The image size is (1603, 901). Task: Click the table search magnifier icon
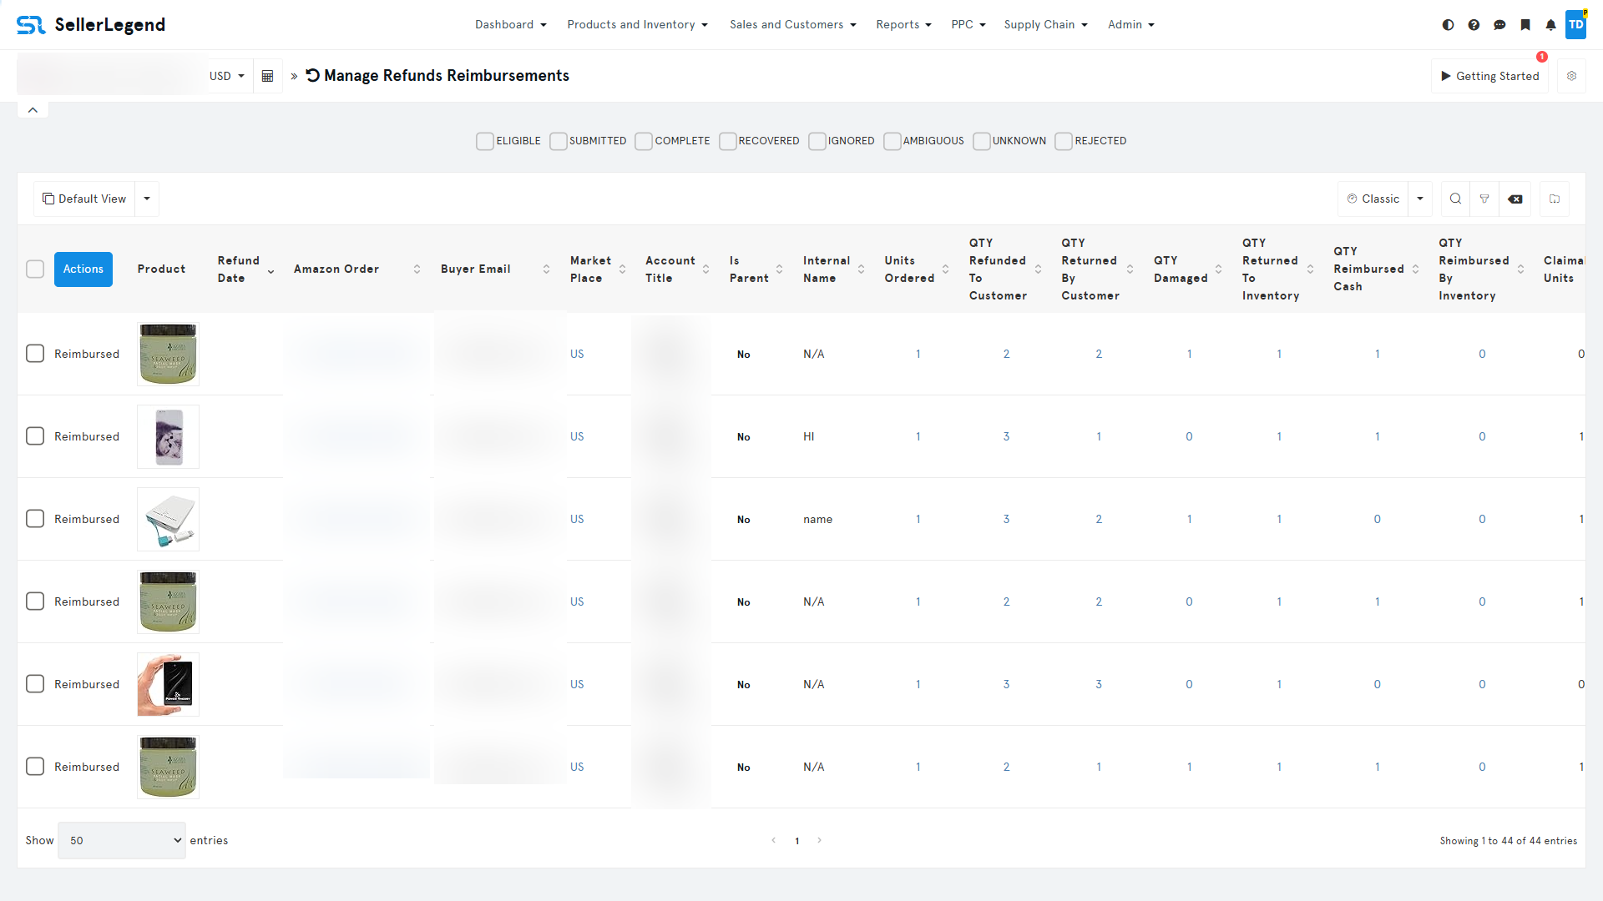(x=1455, y=199)
